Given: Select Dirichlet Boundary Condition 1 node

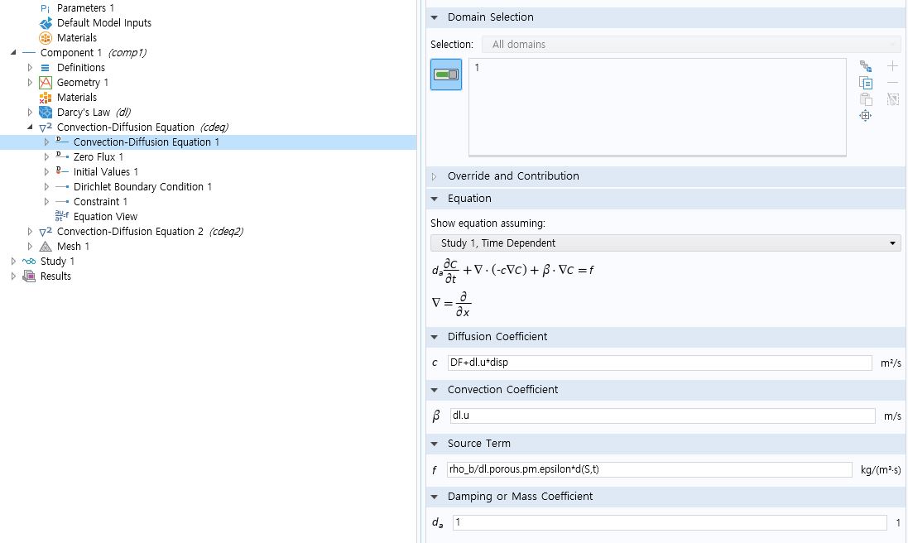Looking at the screenshot, I should point(142,187).
